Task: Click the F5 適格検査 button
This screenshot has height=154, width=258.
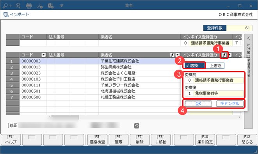Action: coord(97,140)
